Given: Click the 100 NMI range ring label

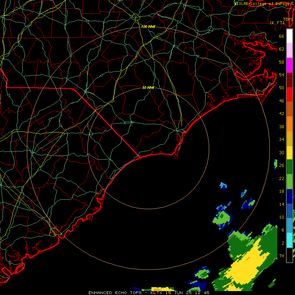Looking at the screenshot, I should point(148,27).
